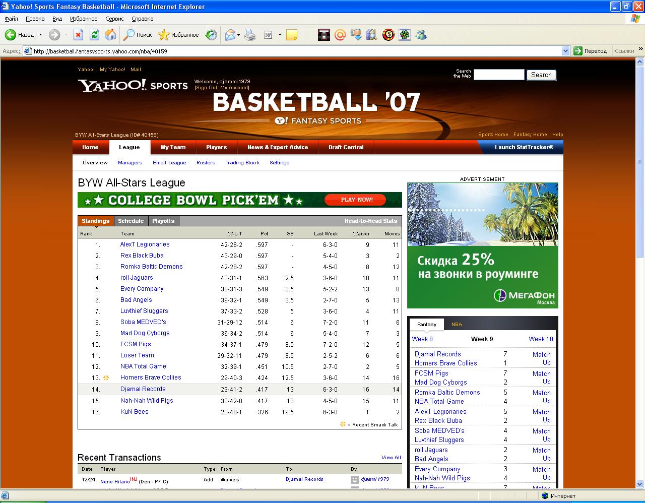Screen dimensions: 645x503
Task: Select the My Team navigation tab
Action: pyautogui.click(x=173, y=147)
